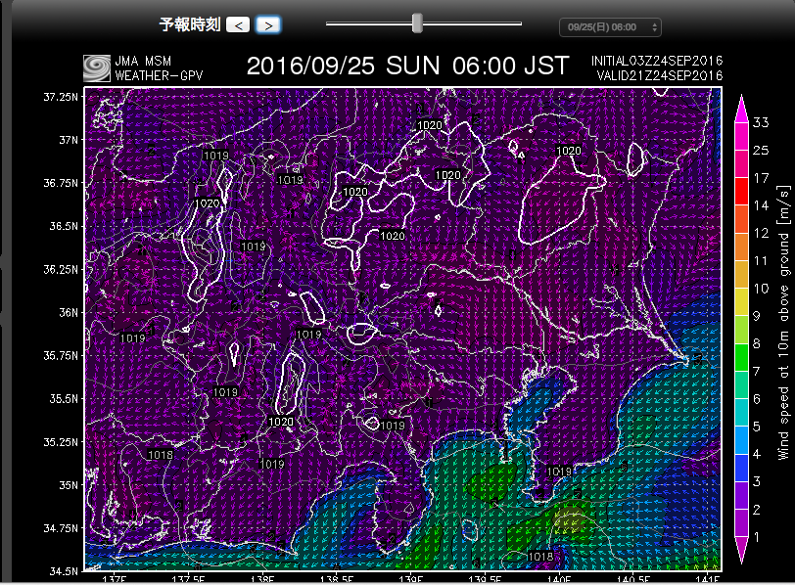
Task: Click the VALID21Z24SEP2016 text
Action: (x=659, y=74)
